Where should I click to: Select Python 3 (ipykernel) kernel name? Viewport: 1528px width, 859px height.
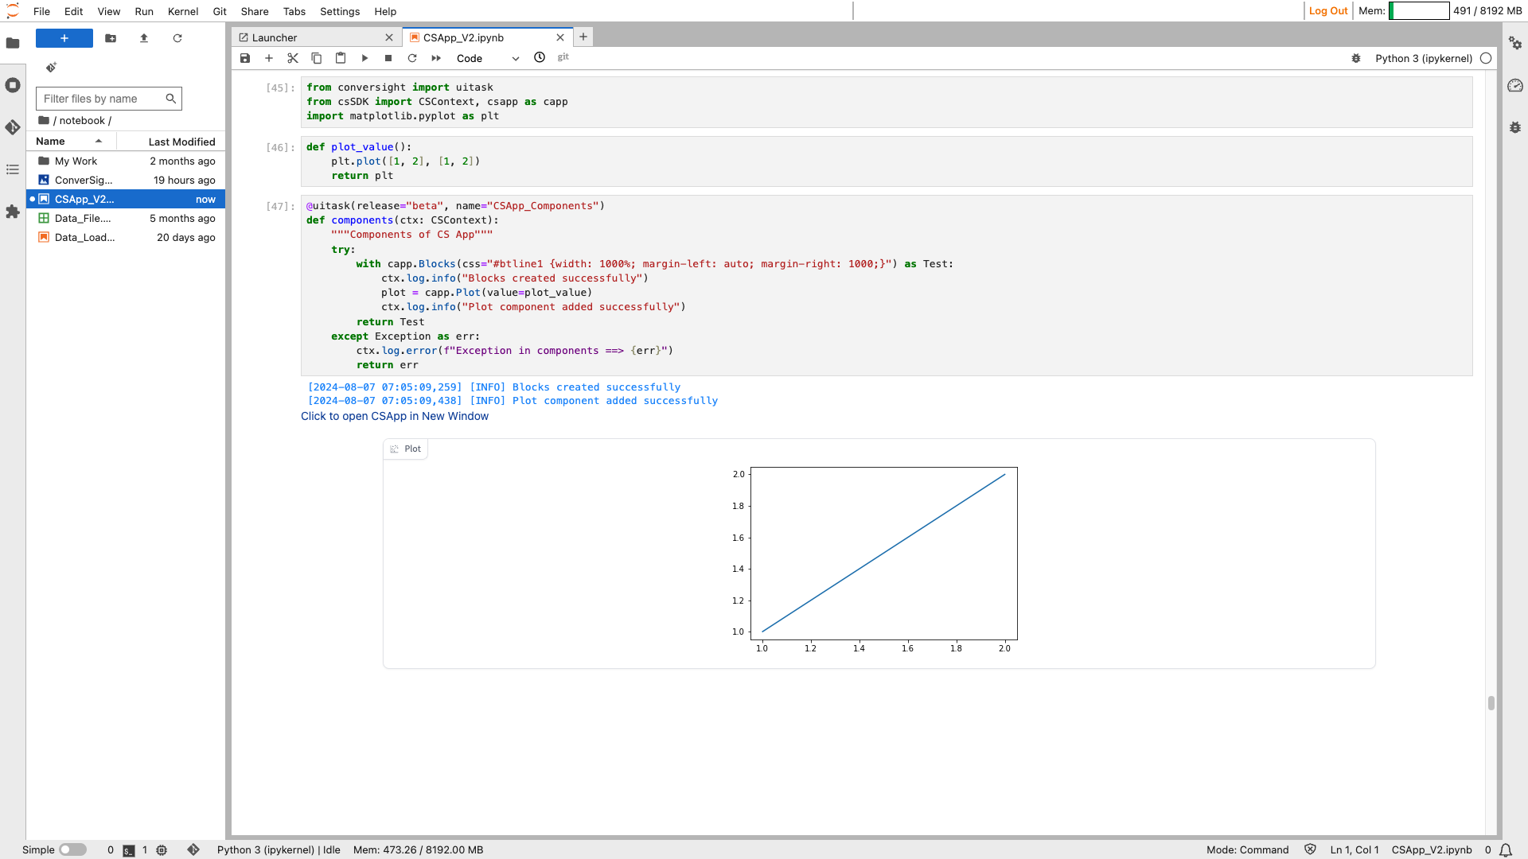1424,58
